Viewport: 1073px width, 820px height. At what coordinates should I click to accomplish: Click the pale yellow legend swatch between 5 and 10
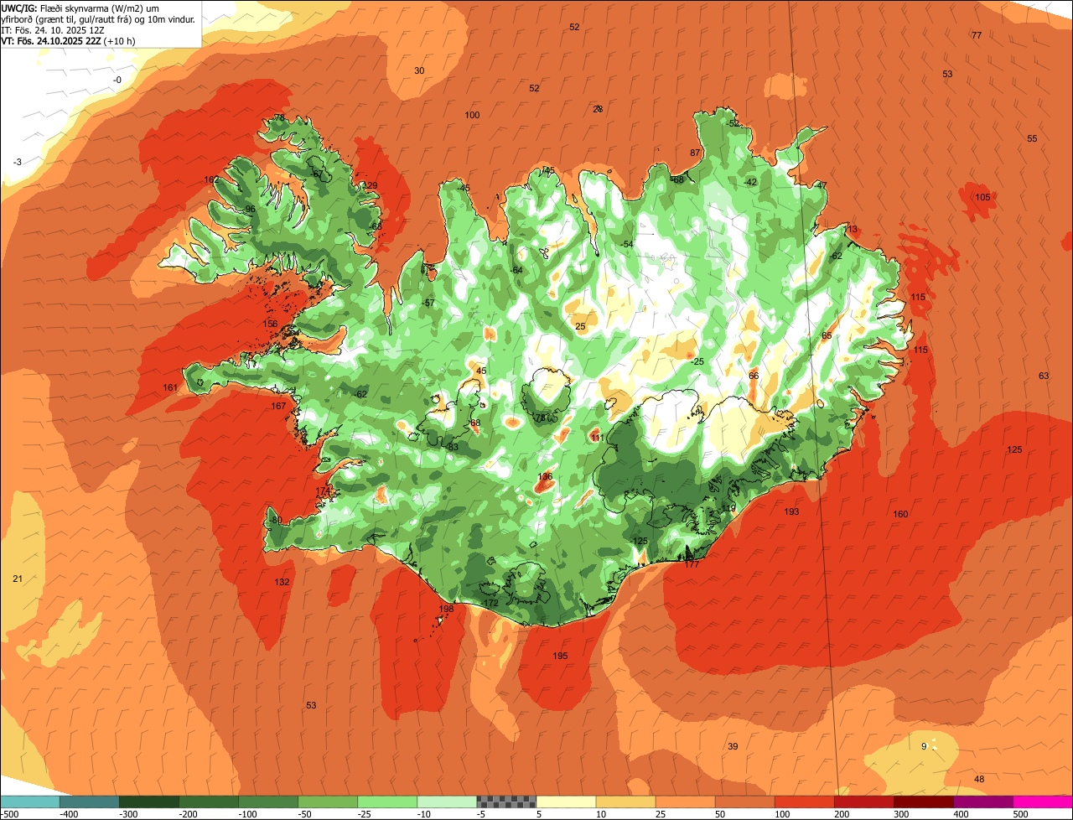pyautogui.click(x=566, y=801)
